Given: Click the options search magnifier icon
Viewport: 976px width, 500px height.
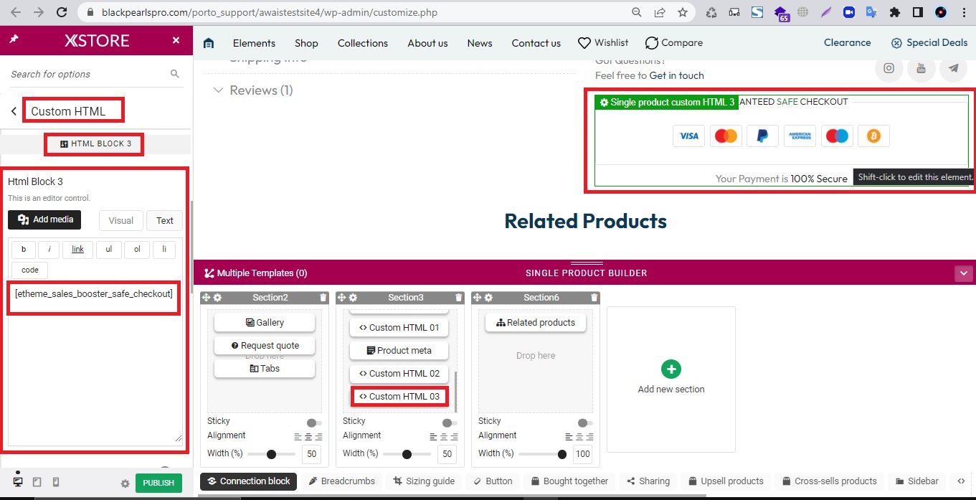Looking at the screenshot, I should 175,74.
